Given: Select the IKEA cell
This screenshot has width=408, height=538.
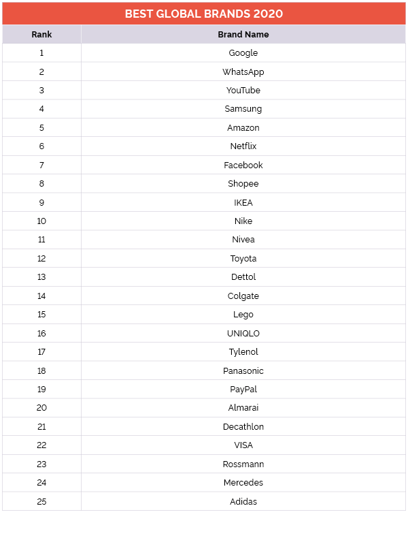Looking at the screenshot, I should coord(243,203).
